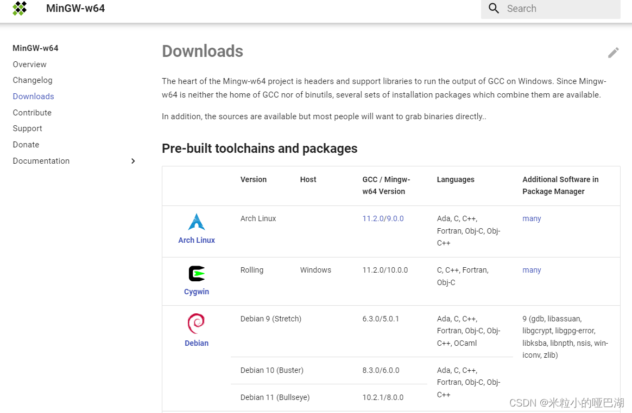Open the Changelog sidebar item
The height and width of the screenshot is (413, 632).
(x=33, y=80)
